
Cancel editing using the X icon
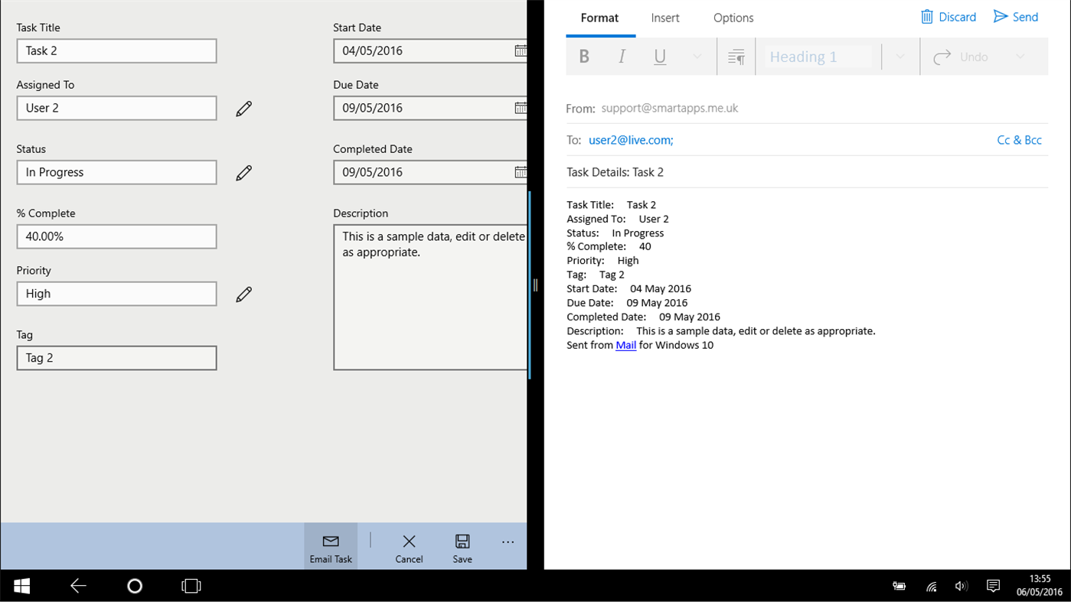click(408, 541)
